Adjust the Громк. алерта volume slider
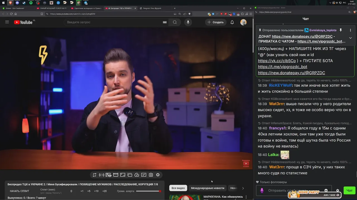 (x=148, y=191)
